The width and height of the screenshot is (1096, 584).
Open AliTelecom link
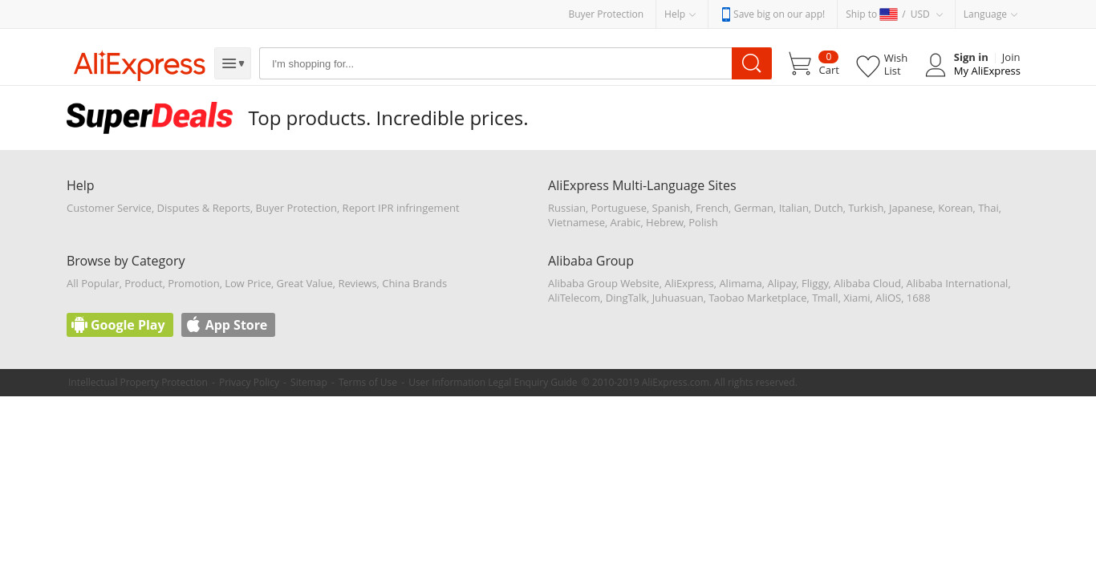coord(574,298)
